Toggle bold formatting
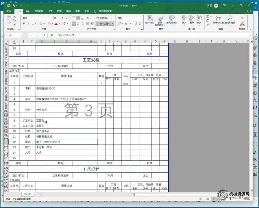 point(24,24)
